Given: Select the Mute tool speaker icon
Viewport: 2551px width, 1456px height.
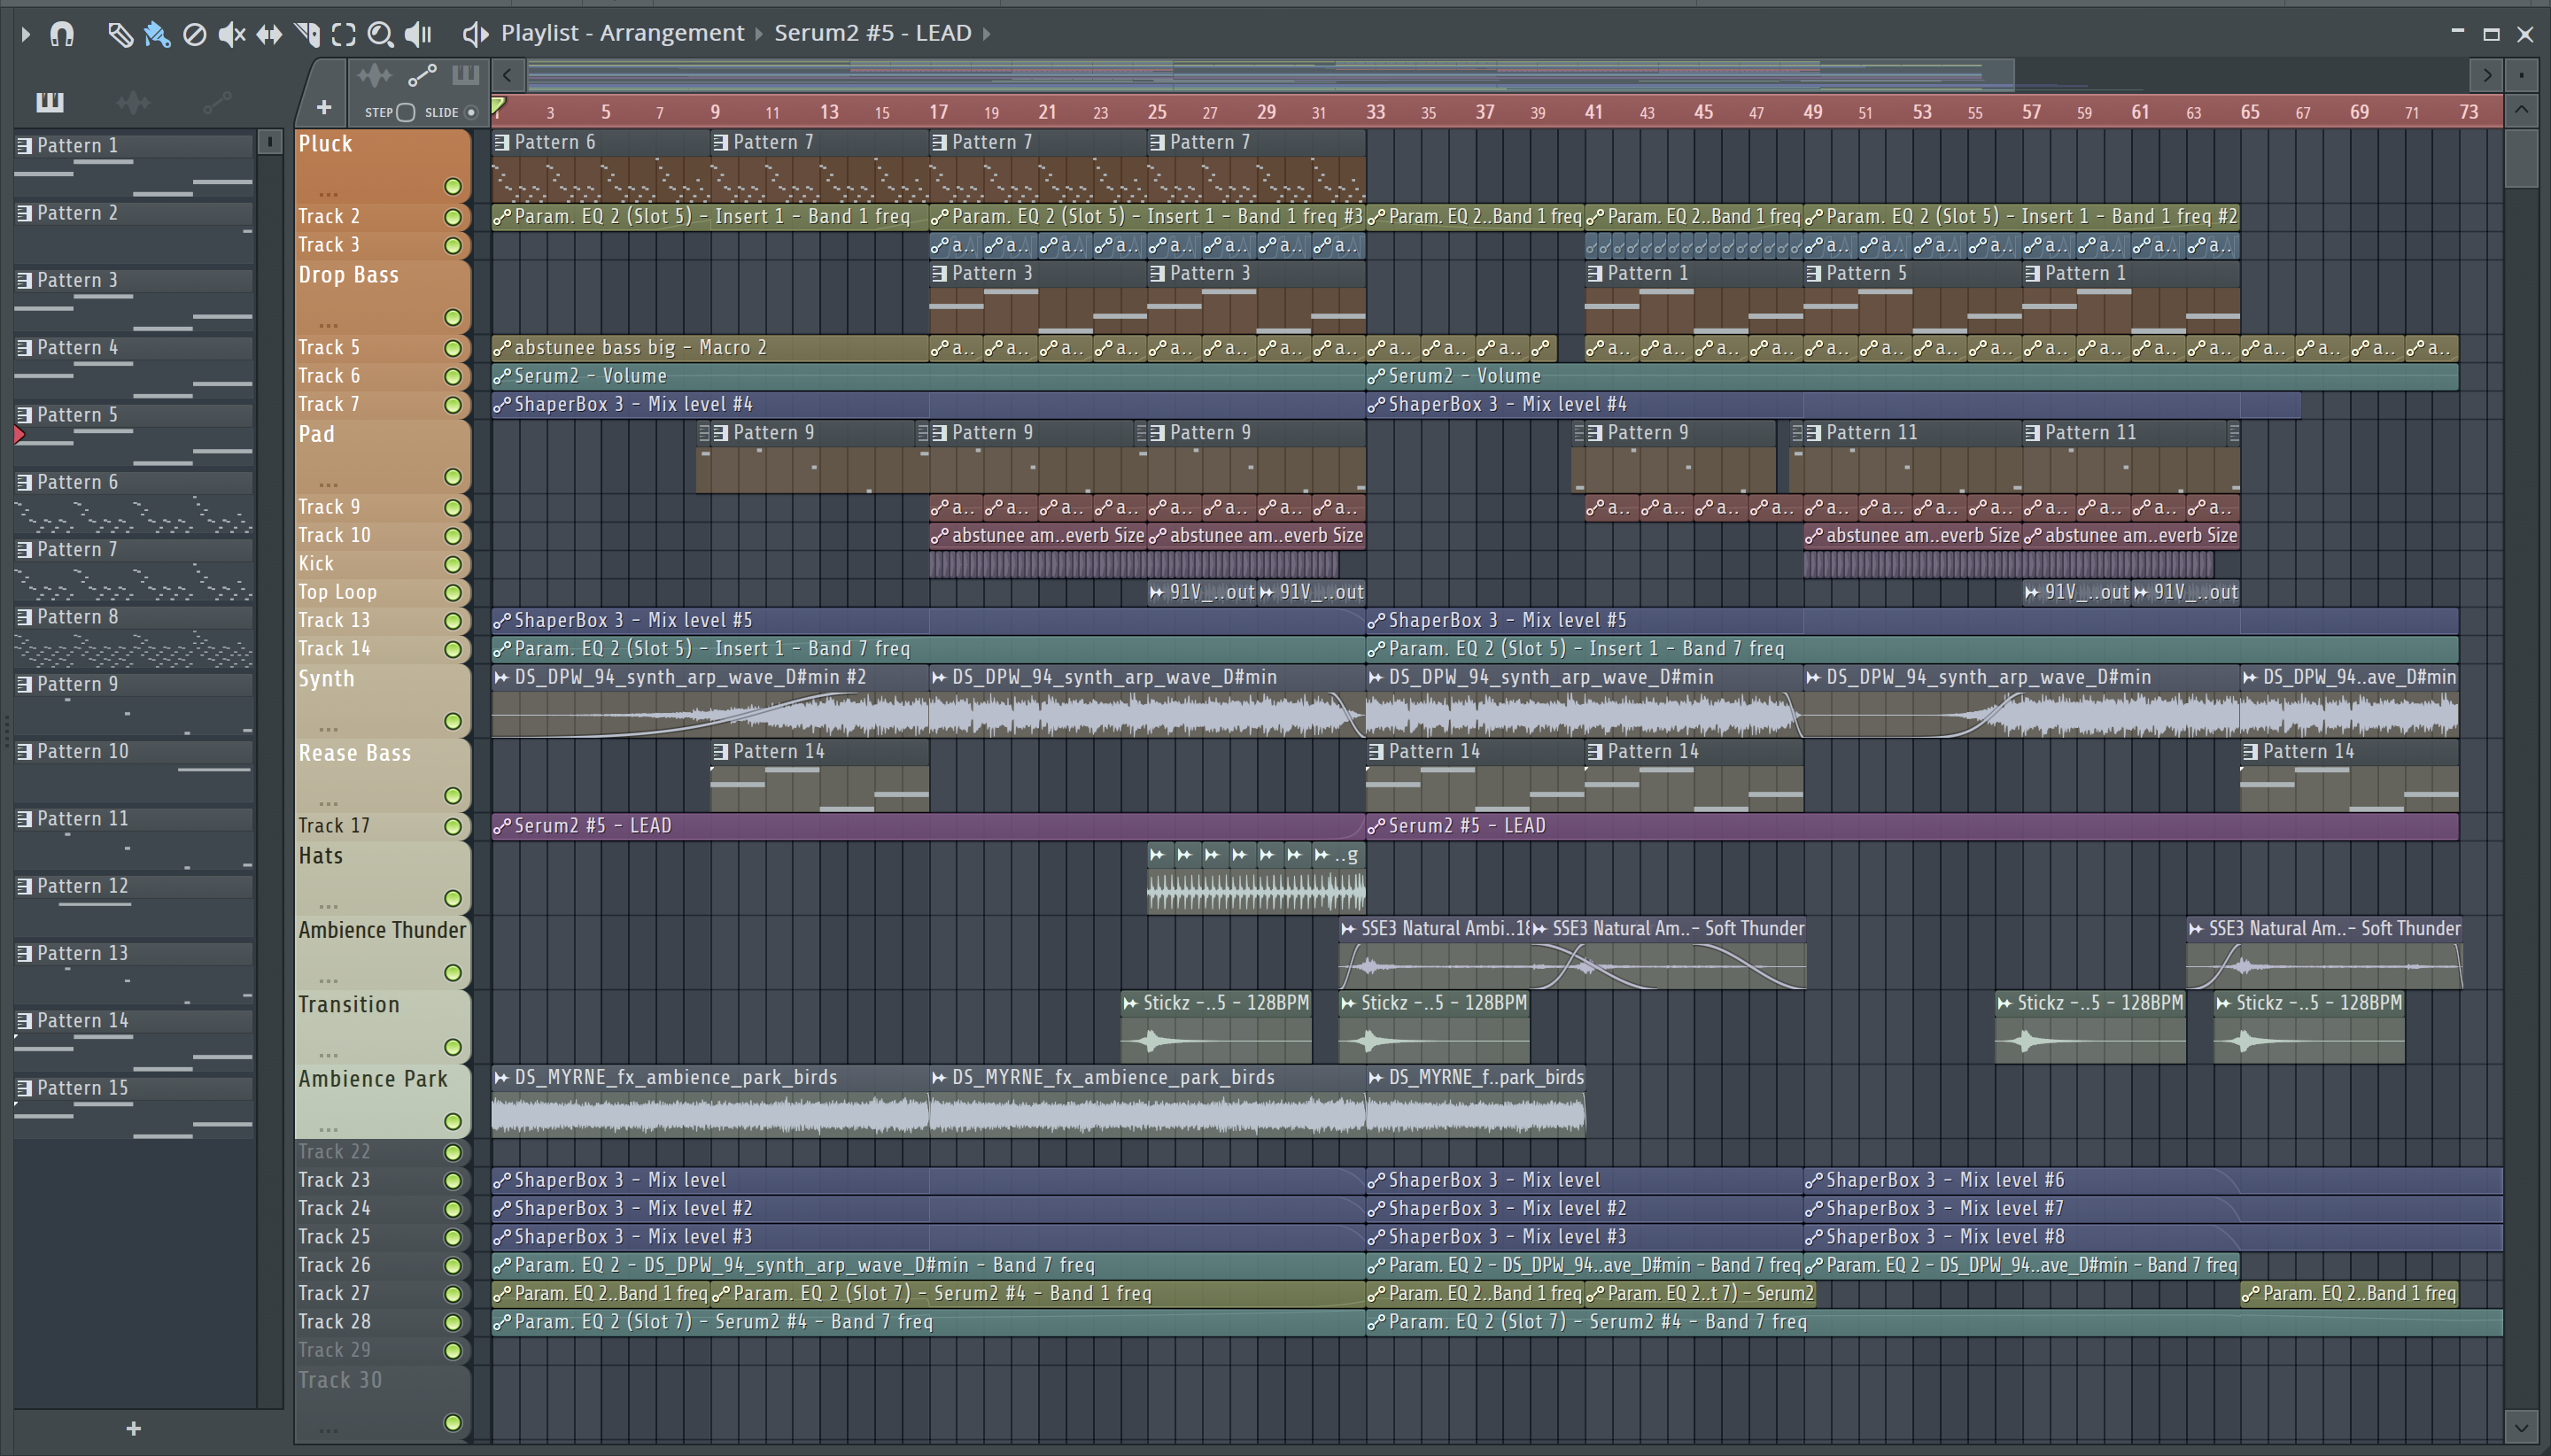Looking at the screenshot, I should pyautogui.click(x=231, y=34).
